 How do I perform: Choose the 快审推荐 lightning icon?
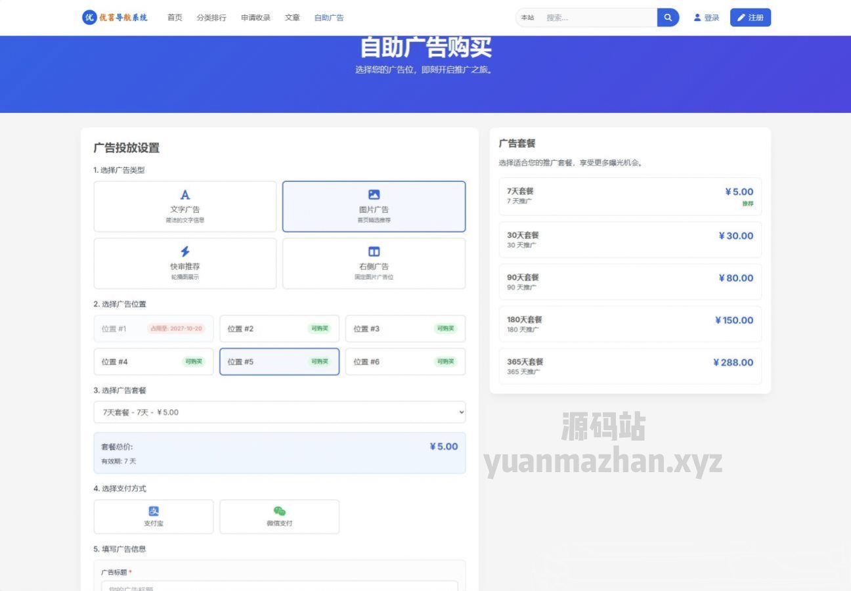click(185, 252)
